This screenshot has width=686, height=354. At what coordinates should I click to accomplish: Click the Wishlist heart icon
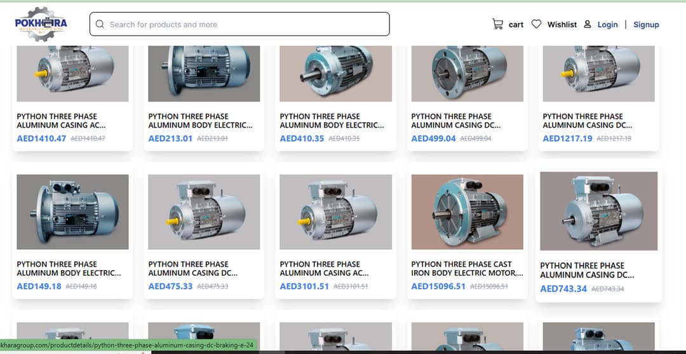536,24
